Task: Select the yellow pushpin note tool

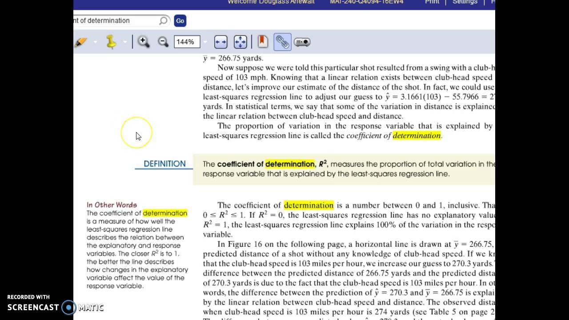Action: (x=111, y=42)
